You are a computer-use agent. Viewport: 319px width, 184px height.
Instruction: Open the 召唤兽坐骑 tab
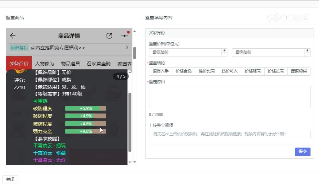point(99,64)
